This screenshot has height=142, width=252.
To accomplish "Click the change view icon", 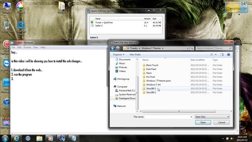I will coord(212,54).
